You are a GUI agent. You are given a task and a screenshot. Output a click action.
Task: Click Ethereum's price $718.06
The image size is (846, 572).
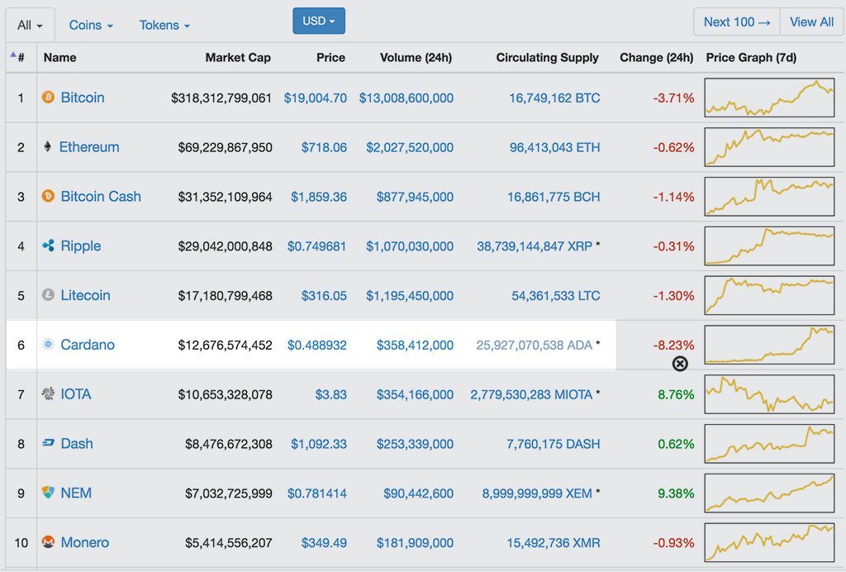tap(324, 147)
